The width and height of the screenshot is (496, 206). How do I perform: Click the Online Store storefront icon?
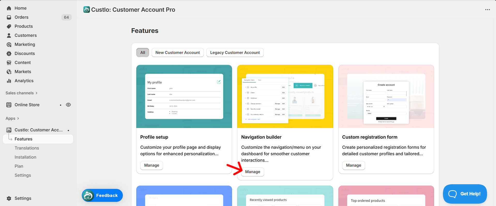pyautogui.click(x=9, y=105)
